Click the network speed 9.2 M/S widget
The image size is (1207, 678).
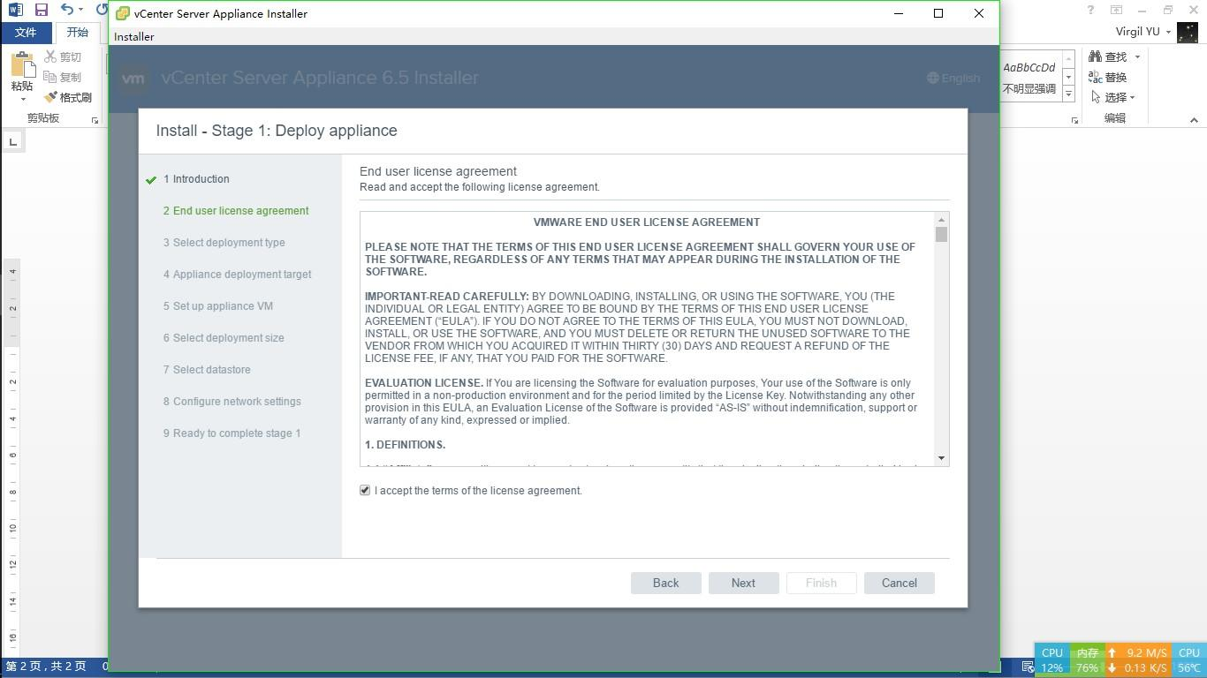(1138, 660)
